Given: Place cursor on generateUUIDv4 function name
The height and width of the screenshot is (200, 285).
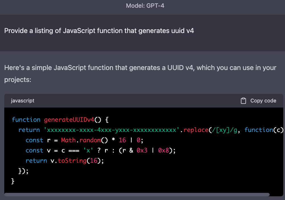Looking at the screenshot, I should pyautogui.click(x=69, y=120).
